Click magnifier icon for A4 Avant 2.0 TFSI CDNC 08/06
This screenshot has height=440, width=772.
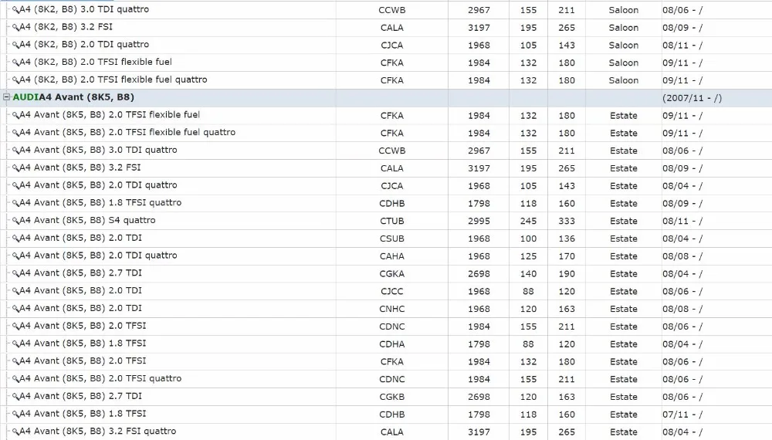(15, 327)
